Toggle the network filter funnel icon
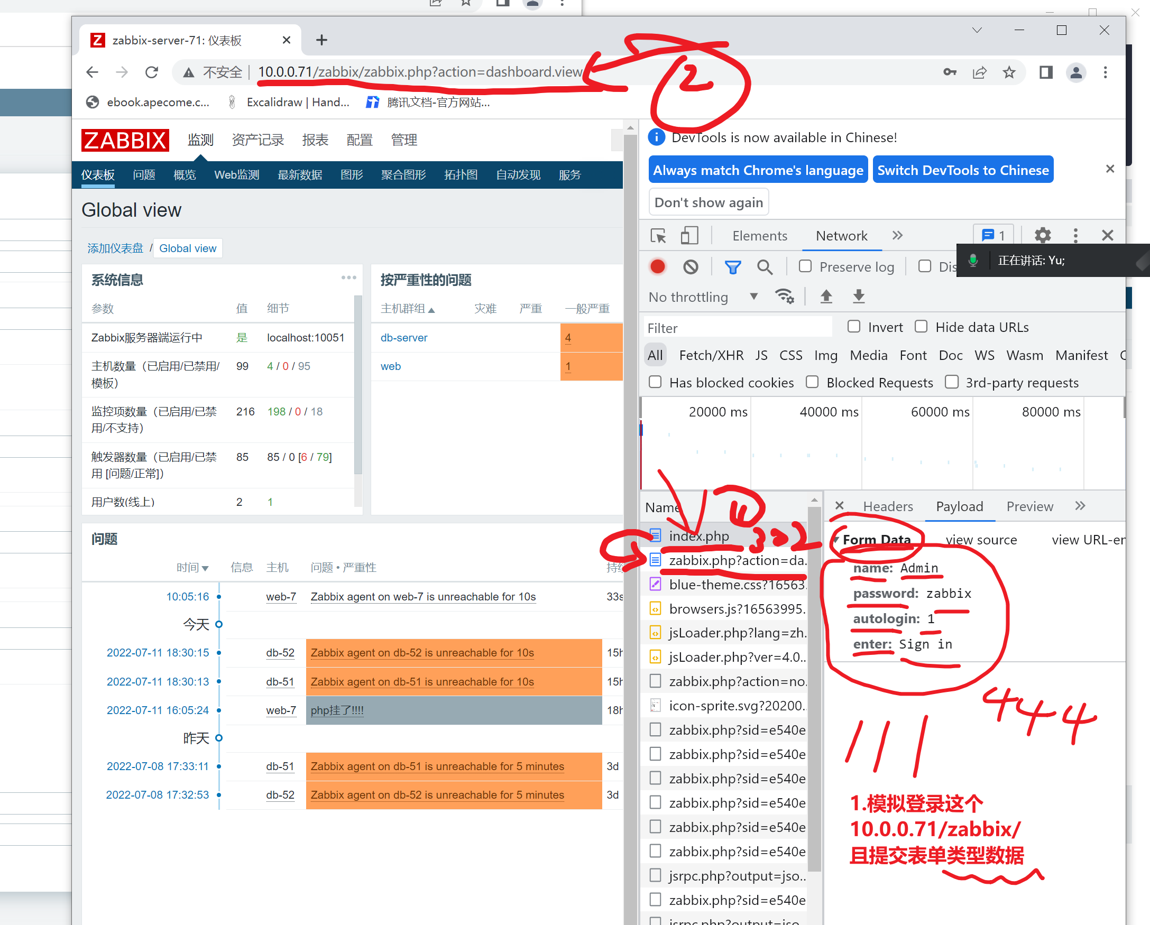 732,266
